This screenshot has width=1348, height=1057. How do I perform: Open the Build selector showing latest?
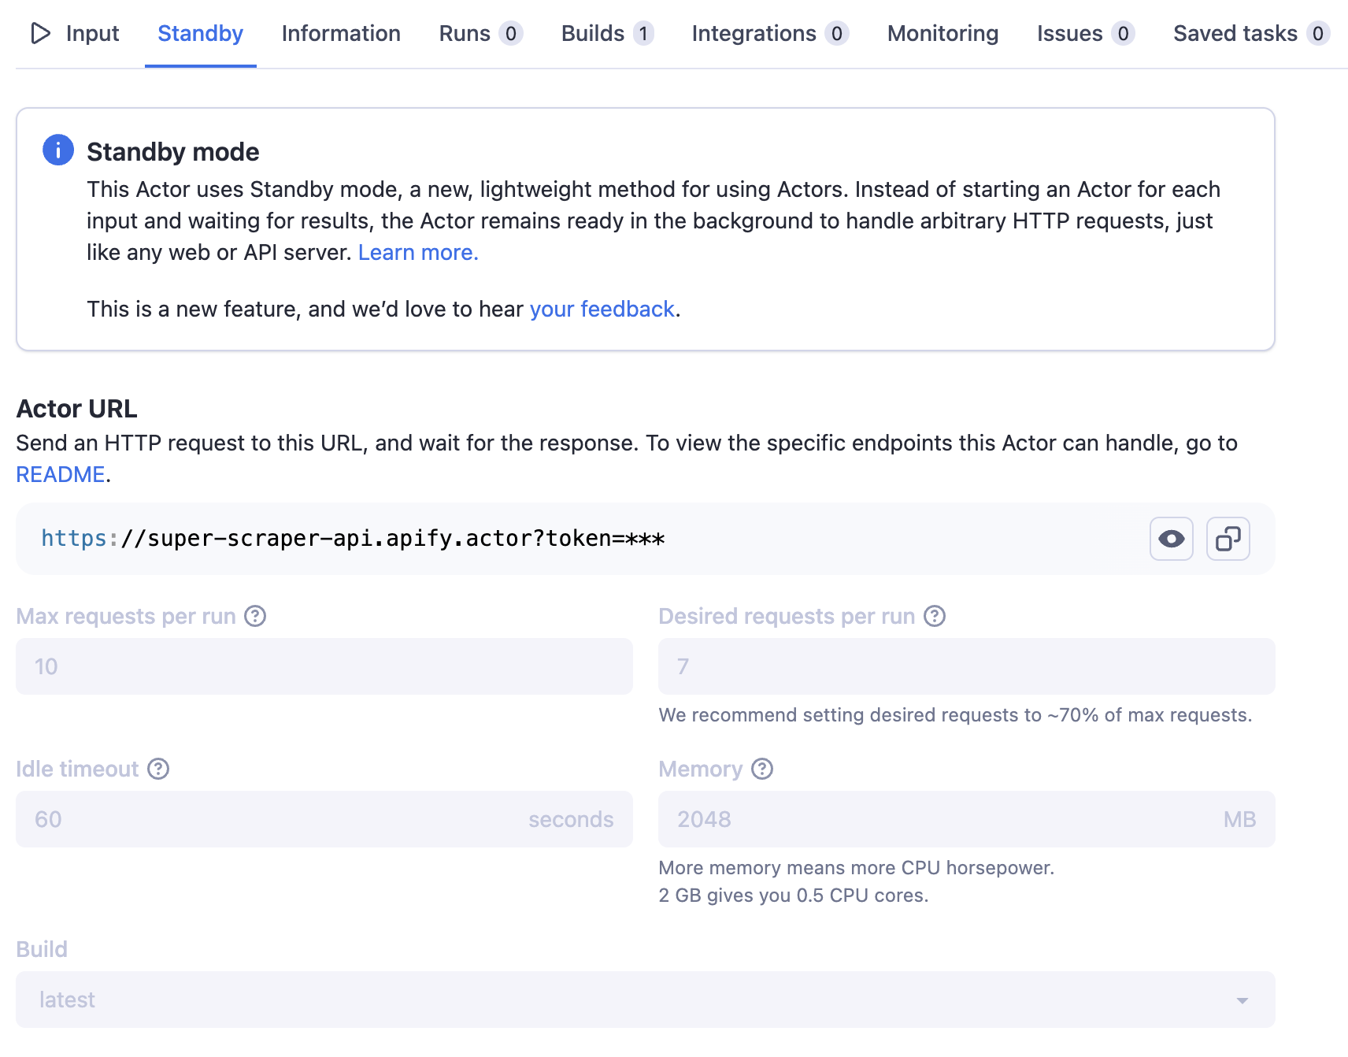pyautogui.click(x=630, y=1000)
